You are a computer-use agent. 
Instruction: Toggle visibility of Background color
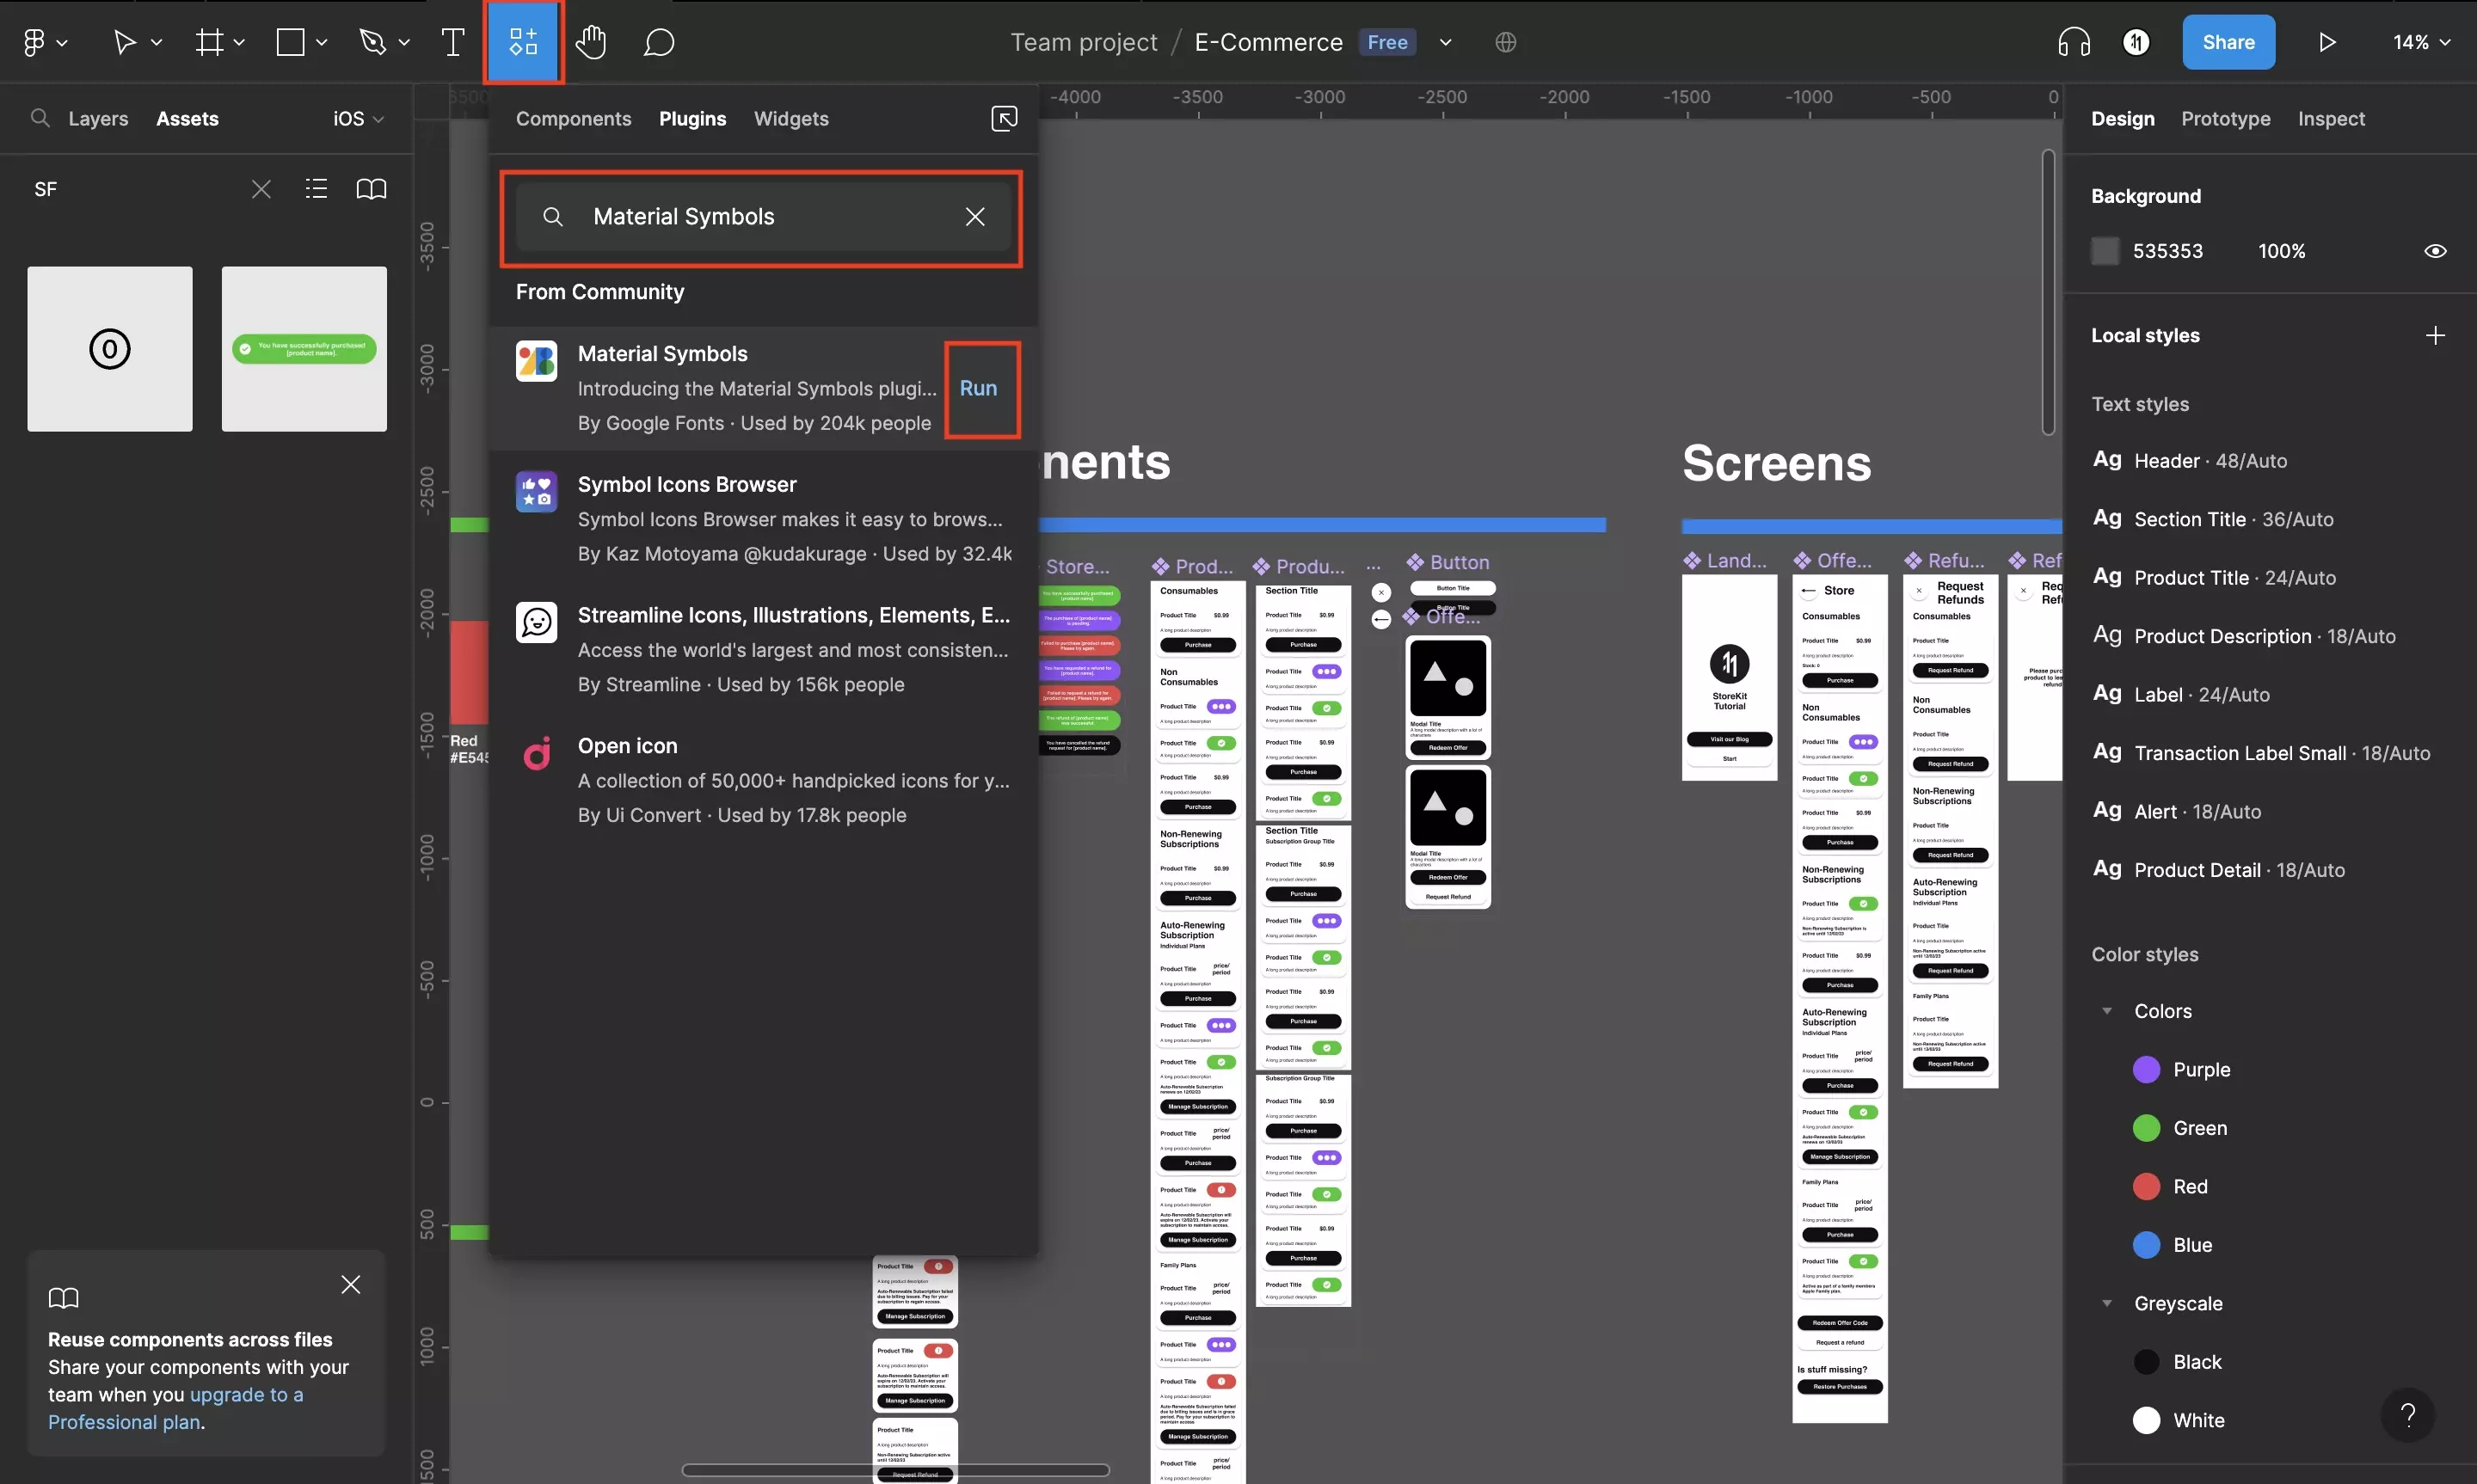click(x=2435, y=249)
